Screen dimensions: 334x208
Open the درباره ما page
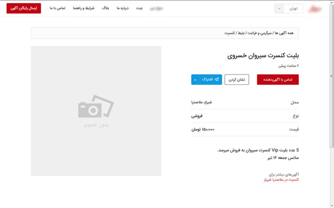(123, 8)
